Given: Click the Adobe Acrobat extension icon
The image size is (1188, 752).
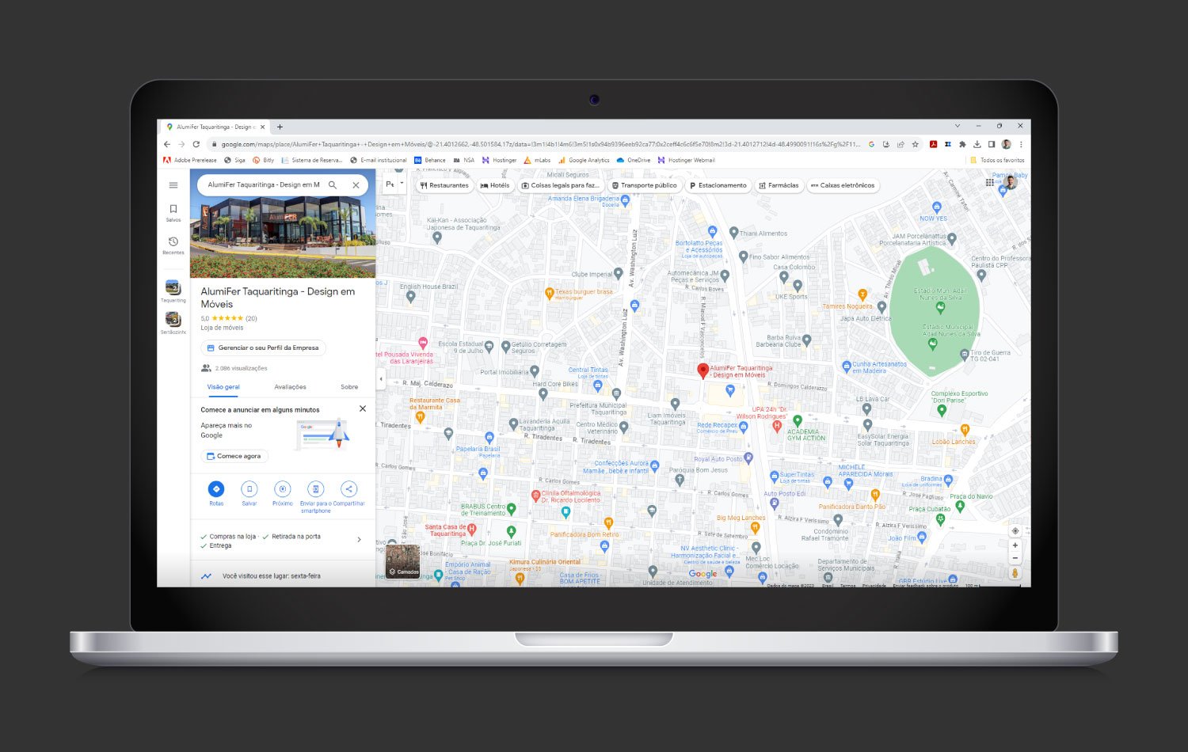Looking at the screenshot, I should (x=933, y=144).
